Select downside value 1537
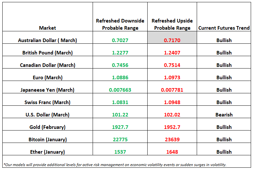This screenshot has width=254, height=170. pyautogui.click(x=120, y=152)
